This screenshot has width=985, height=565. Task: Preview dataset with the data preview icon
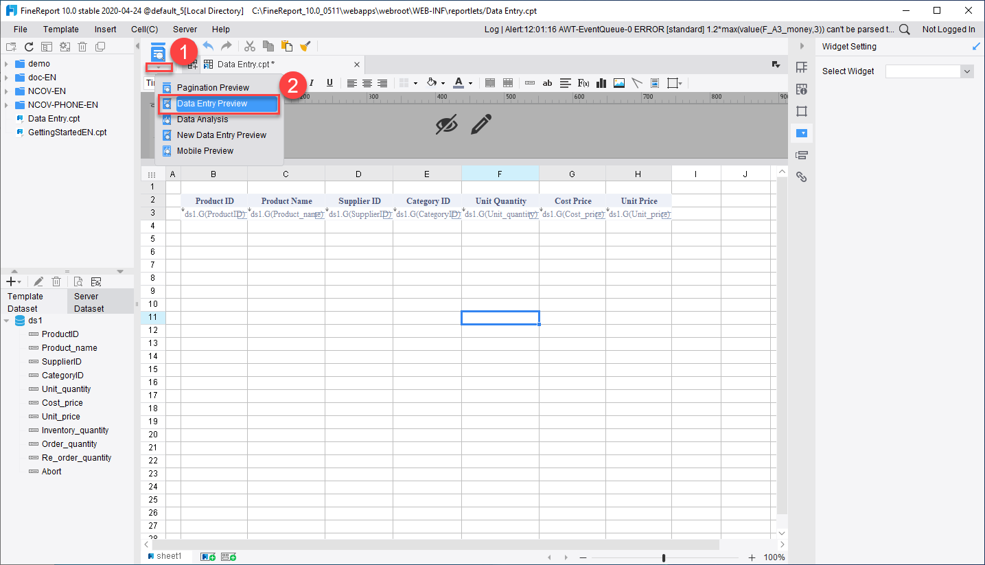(78, 281)
